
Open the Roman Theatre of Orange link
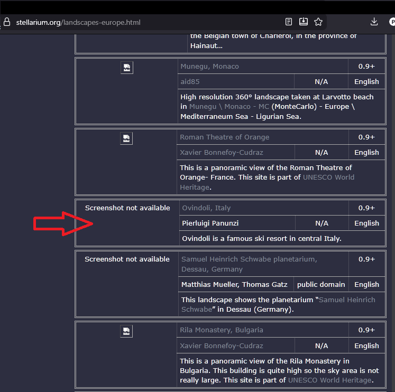coord(224,137)
